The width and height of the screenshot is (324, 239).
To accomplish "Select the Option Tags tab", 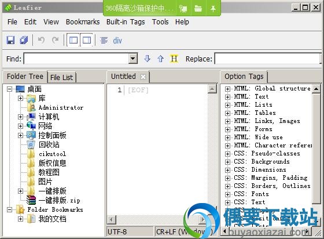I will 244,77.
